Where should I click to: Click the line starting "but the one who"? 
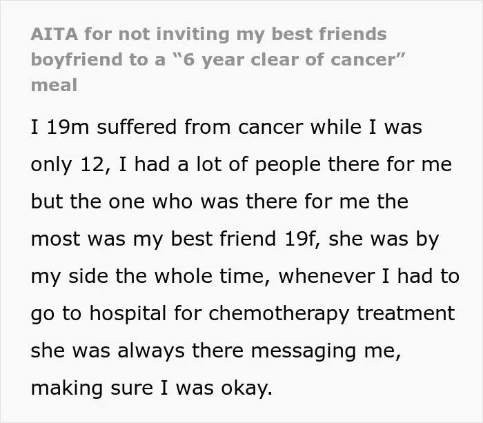click(x=219, y=201)
